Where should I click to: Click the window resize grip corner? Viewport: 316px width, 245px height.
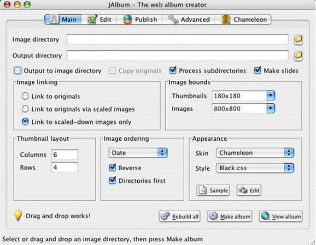click(x=312, y=241)
